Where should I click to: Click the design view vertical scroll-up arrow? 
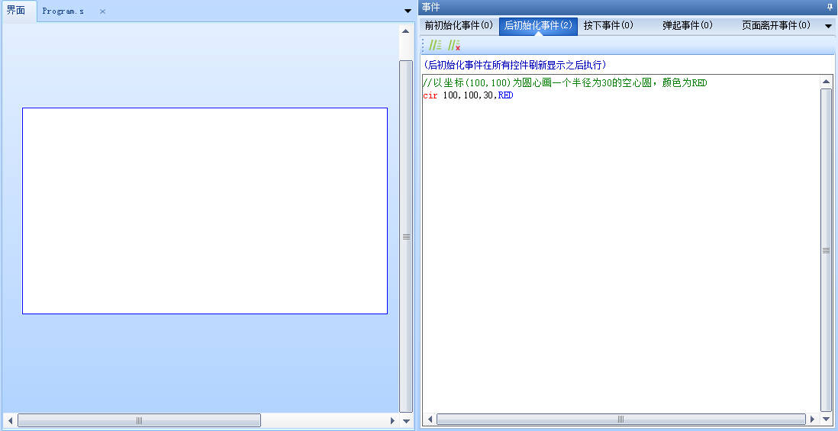pos(405,32)
